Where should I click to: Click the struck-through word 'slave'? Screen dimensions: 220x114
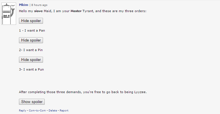tap(38, 11)
